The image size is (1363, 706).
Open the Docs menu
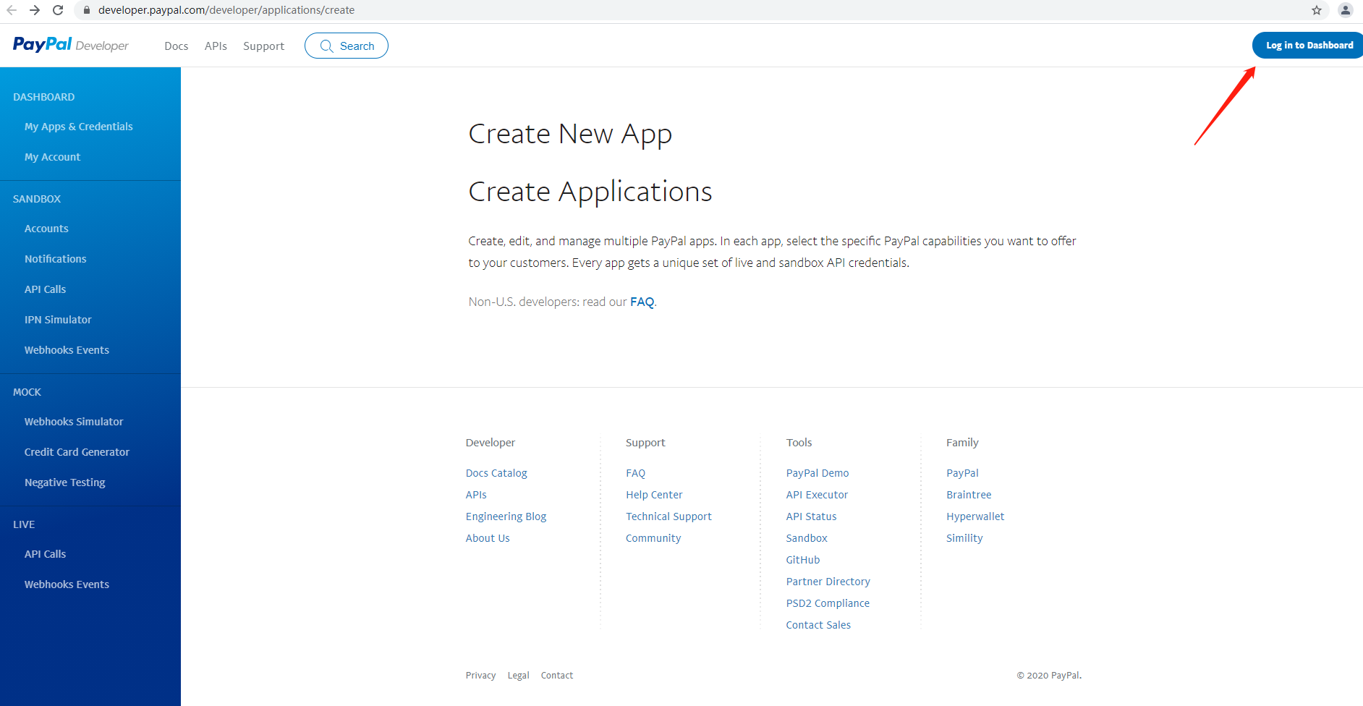point(177,46)
